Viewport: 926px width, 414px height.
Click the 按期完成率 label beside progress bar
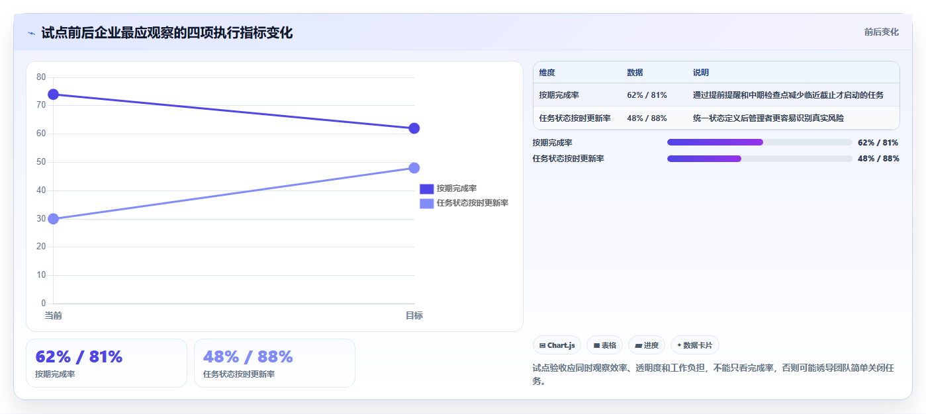tap(552, 142)
